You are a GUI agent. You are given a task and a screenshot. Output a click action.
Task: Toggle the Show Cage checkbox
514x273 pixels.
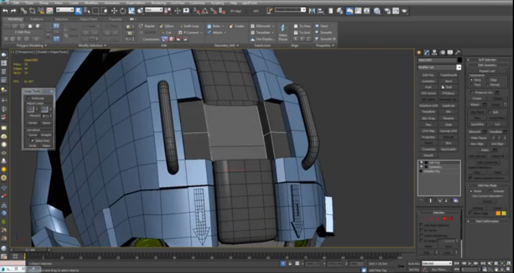[471, 213]
